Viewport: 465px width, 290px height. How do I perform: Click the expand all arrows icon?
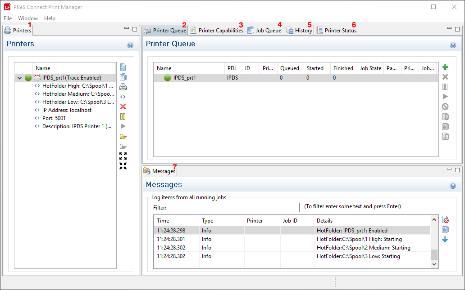[x=123, y=156]
